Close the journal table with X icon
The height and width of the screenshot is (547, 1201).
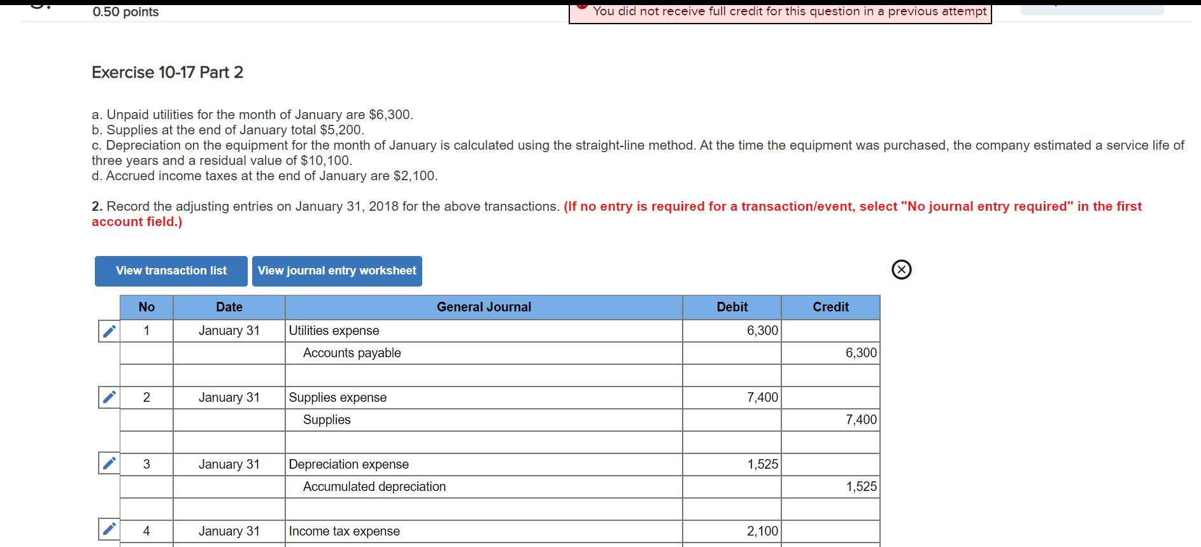click(x=901, y=269)
